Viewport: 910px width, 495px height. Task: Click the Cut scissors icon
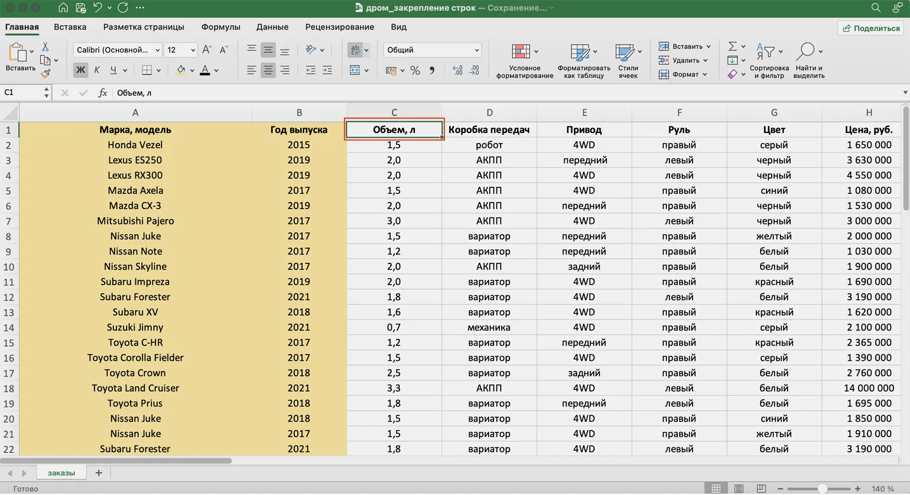45,47
